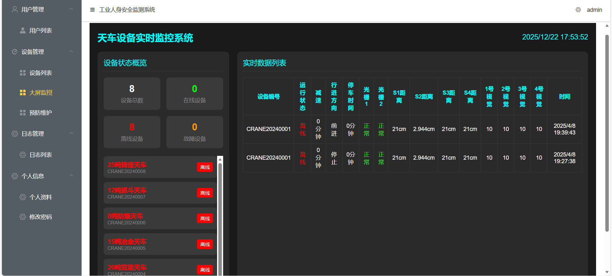Click 离线 badge on CRANE20240007
The height and width of the screenshot is (276, 612).
205,193
